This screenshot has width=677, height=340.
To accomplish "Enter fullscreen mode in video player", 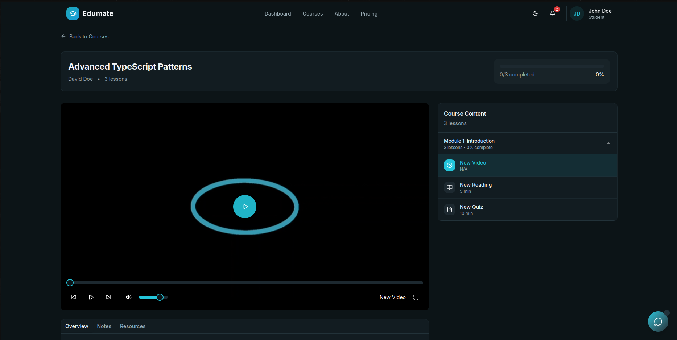I will [x=416, y=297].
